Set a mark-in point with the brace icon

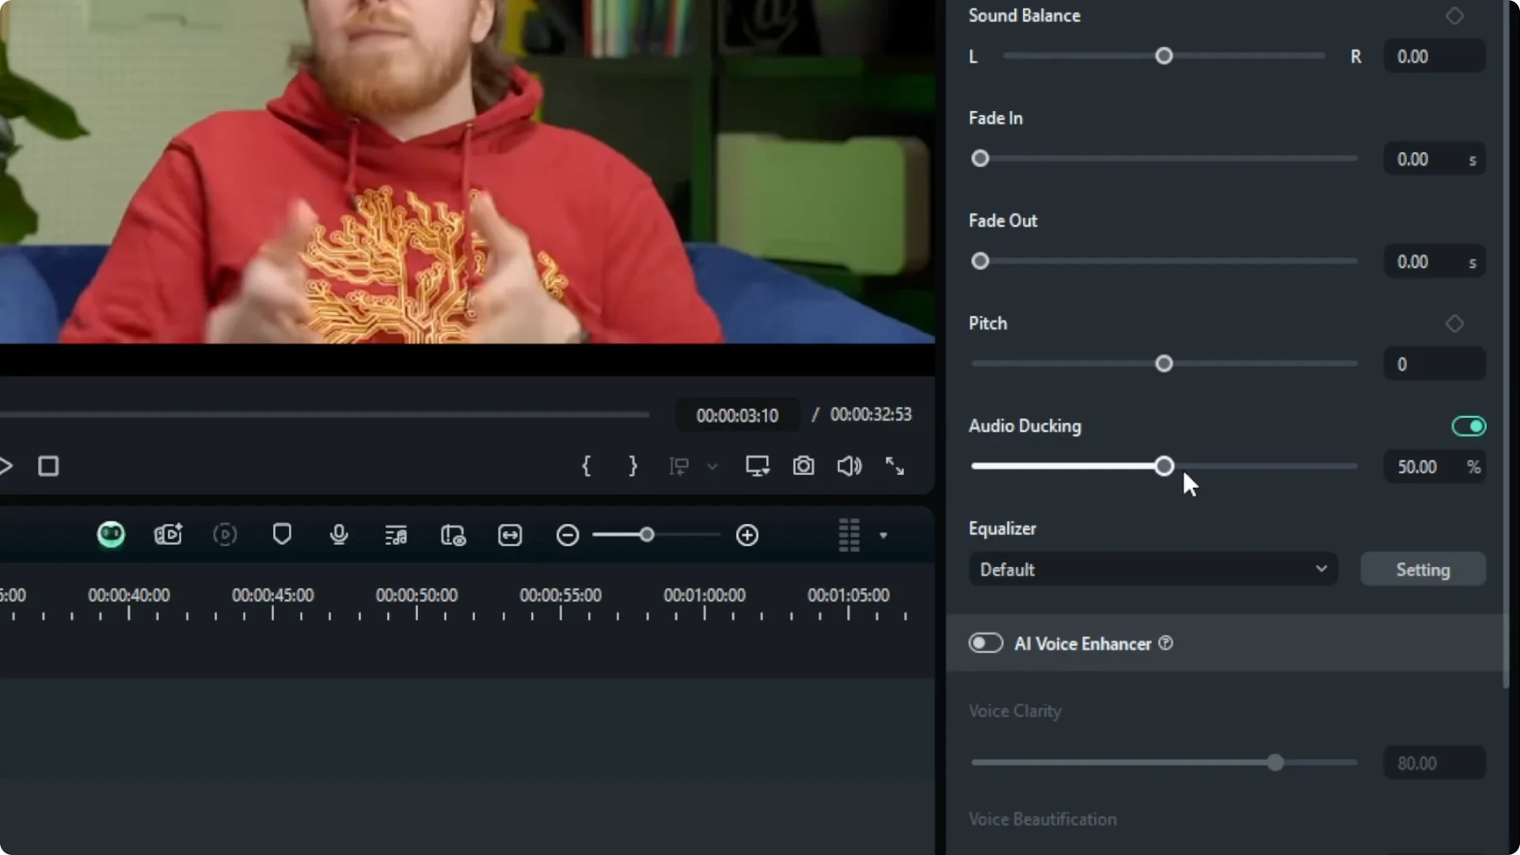coord(587,466)
